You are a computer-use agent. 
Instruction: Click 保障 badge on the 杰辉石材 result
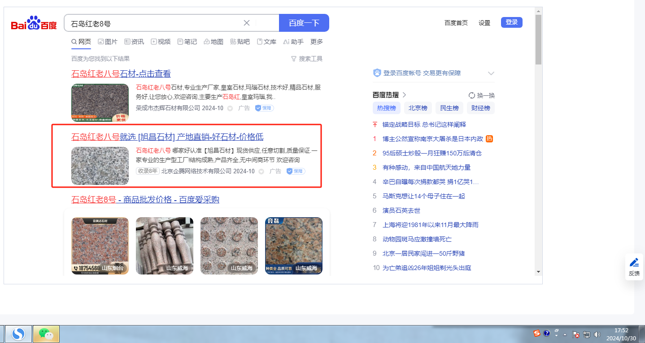[264, 108]
